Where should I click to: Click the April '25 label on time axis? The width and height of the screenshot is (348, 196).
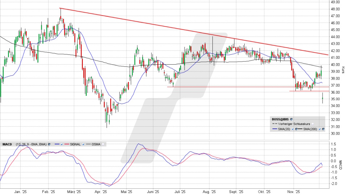tap(100, 192)
